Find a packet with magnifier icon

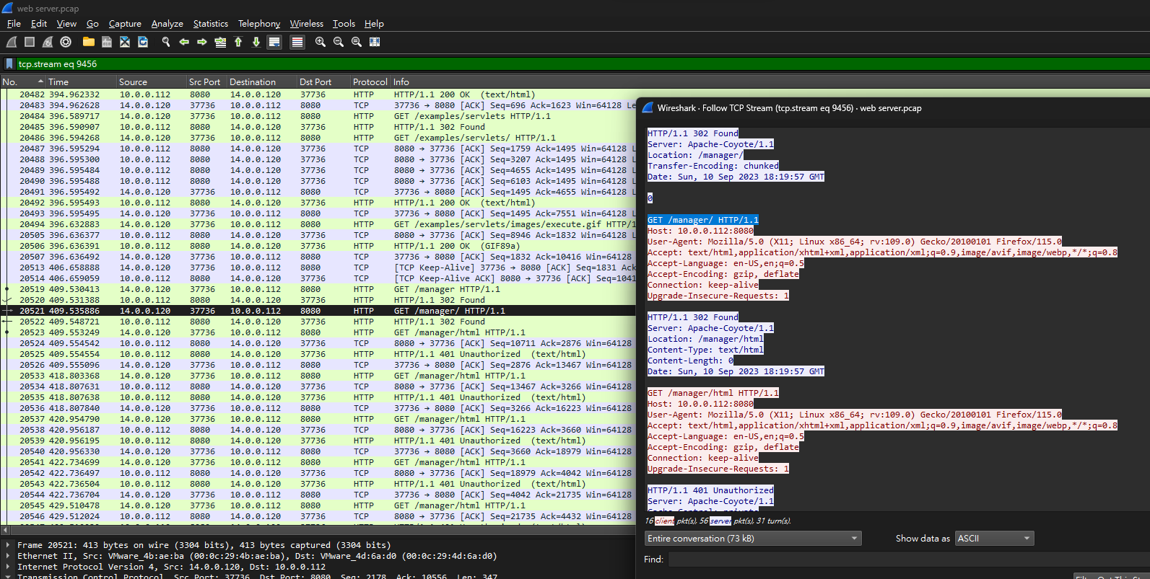click(166, 42)
